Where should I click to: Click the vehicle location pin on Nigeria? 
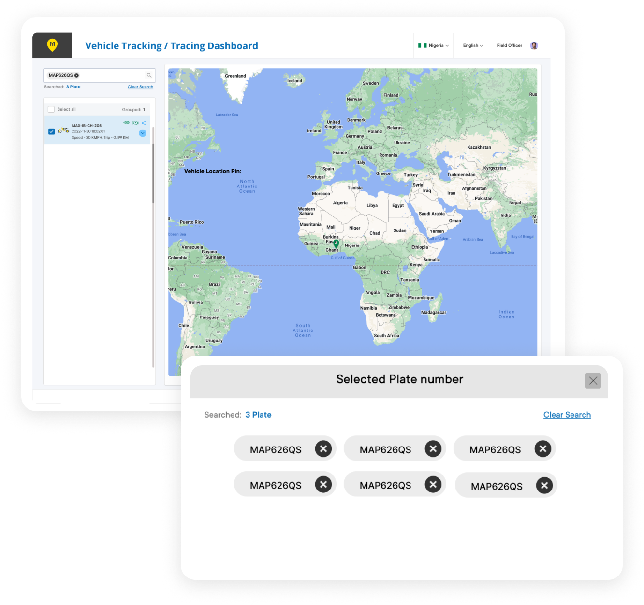point(336,243)
